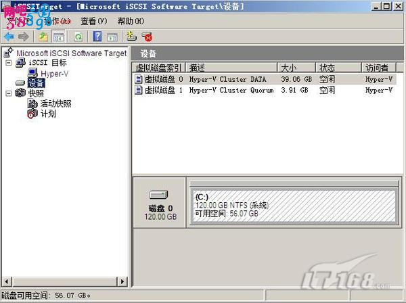Click the right scroll arrow of tree pane
The width and height of the screenshot is (406, 303).
(x=122, y=281)
